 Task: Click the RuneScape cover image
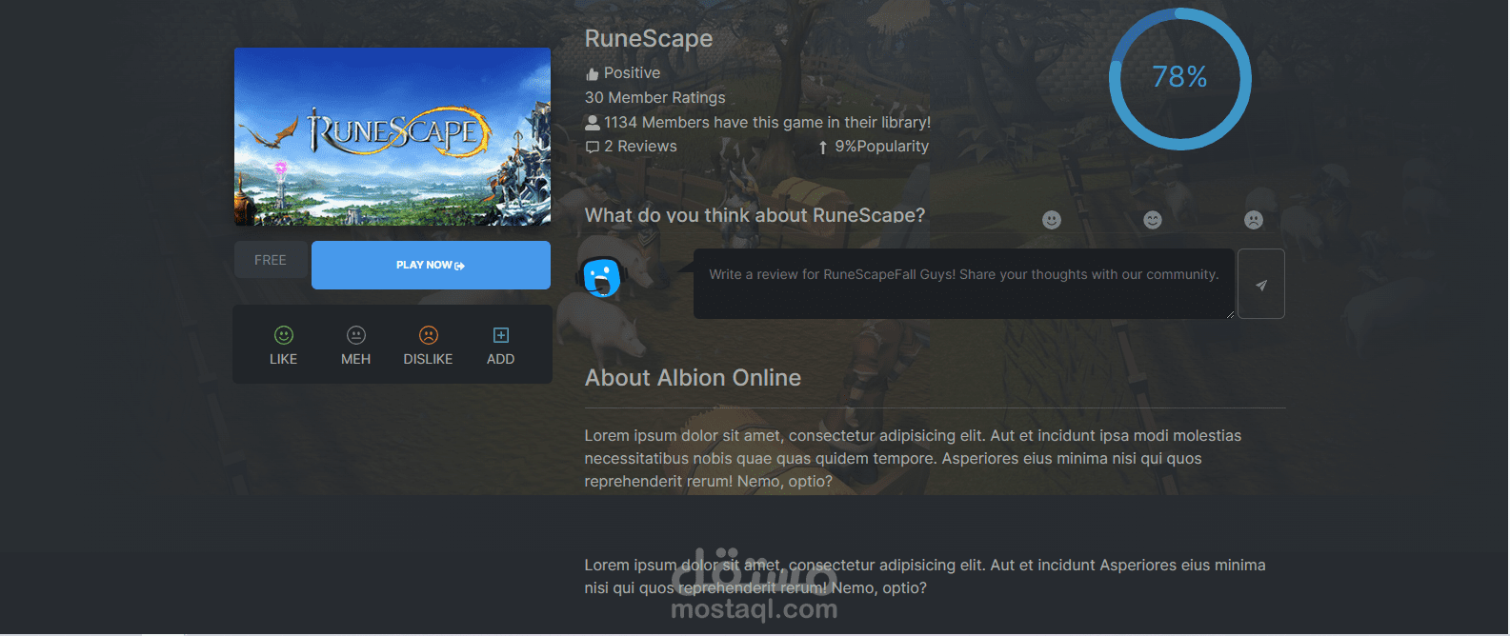393,136
